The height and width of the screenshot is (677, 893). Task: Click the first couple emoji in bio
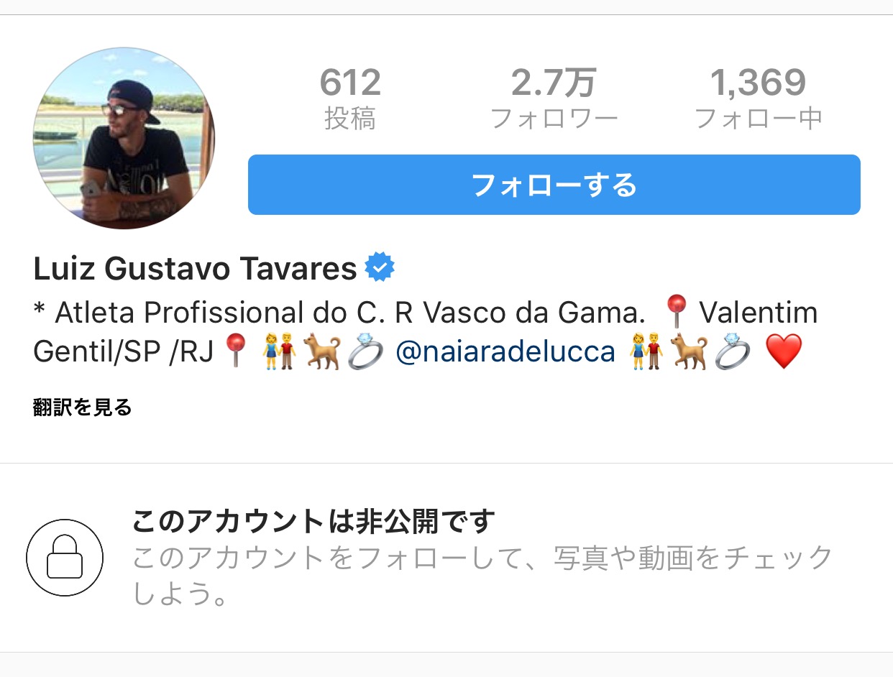tap(280, 352)
